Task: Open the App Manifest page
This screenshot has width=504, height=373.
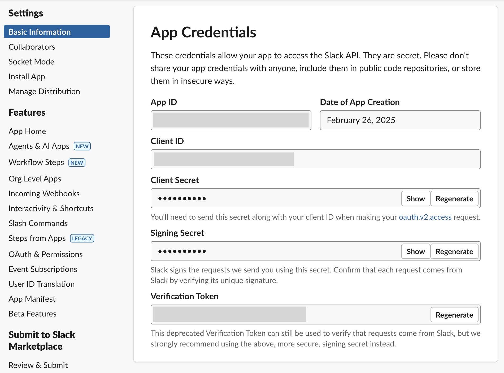Action: 32,299
